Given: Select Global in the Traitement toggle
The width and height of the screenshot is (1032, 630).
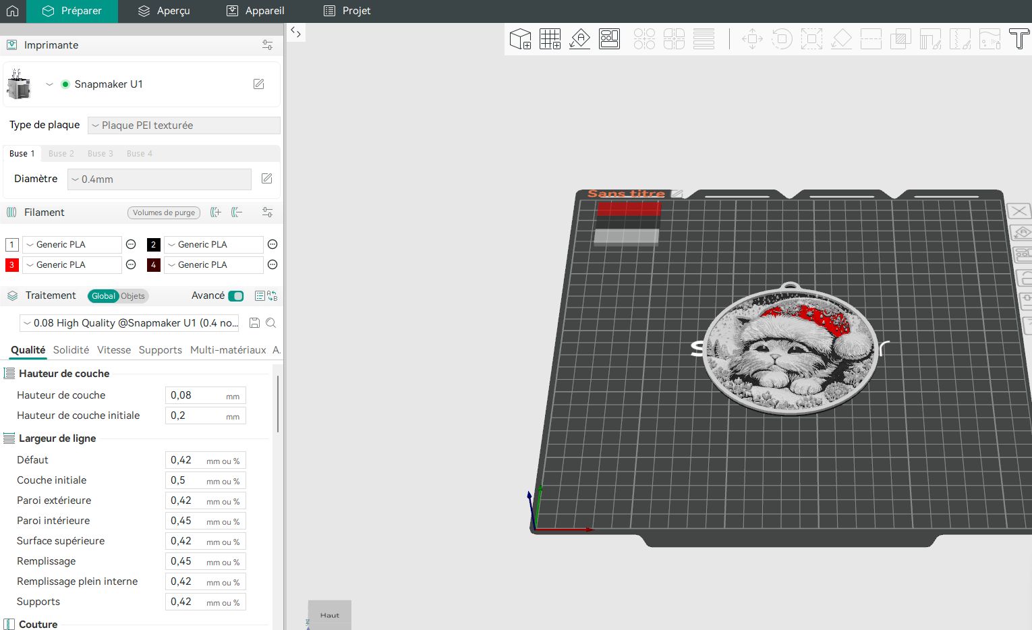Looking at the screenshot, I should pyautogui.click(x=103, y=296).
